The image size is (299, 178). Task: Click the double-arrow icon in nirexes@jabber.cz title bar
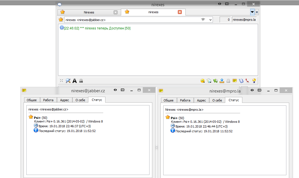115,90
